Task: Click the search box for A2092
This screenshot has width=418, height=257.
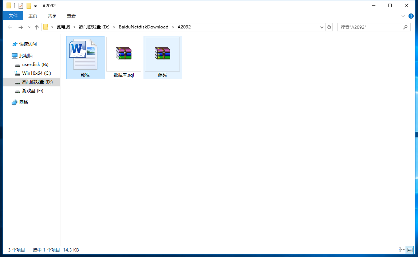Action: click(370, 27)
